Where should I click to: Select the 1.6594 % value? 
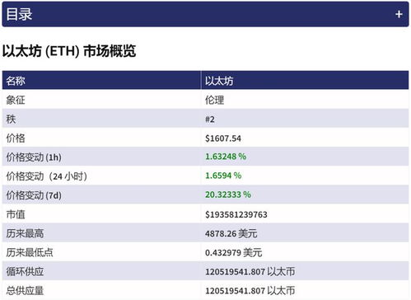pyautogui.click(x=223, y=176)
